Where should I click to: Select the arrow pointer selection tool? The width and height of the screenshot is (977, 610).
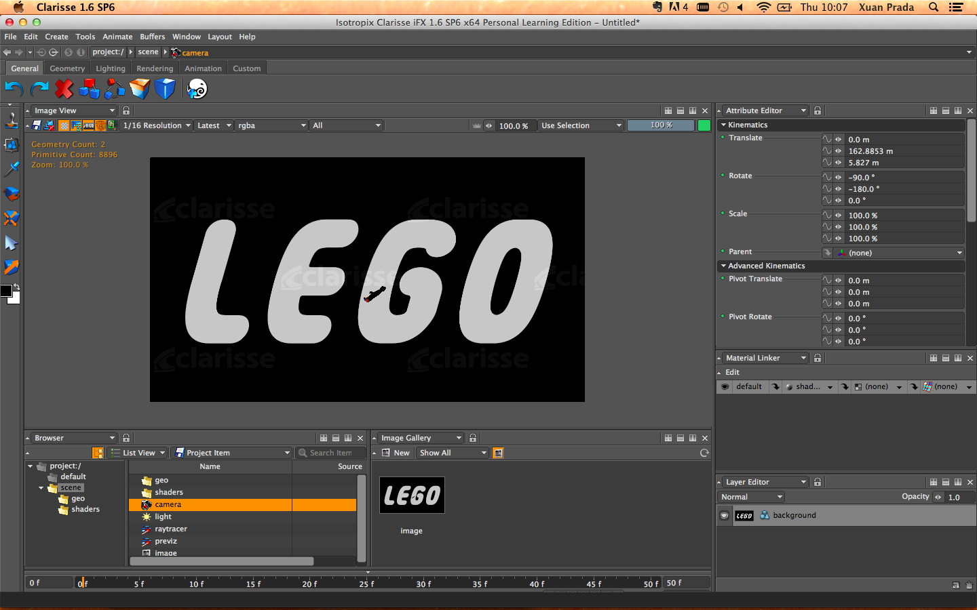11,243
